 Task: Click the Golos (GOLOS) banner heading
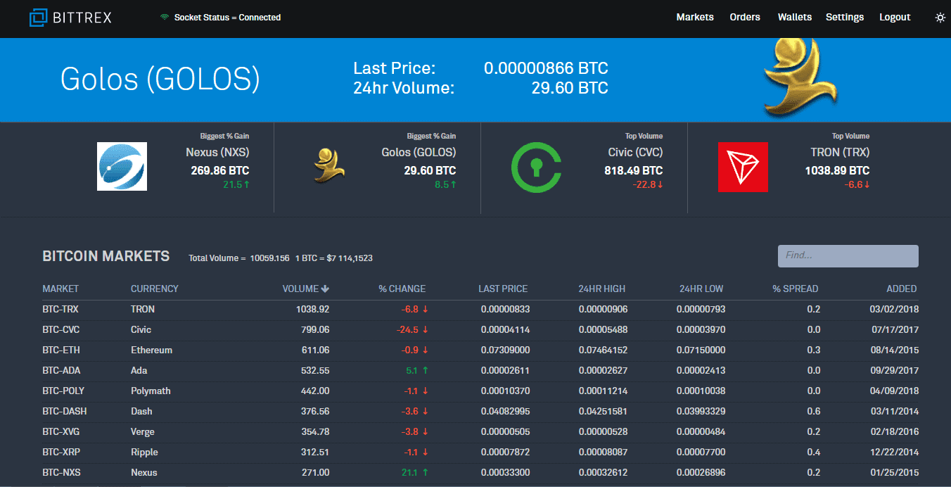pyautogui.click(x=160, y=80)
